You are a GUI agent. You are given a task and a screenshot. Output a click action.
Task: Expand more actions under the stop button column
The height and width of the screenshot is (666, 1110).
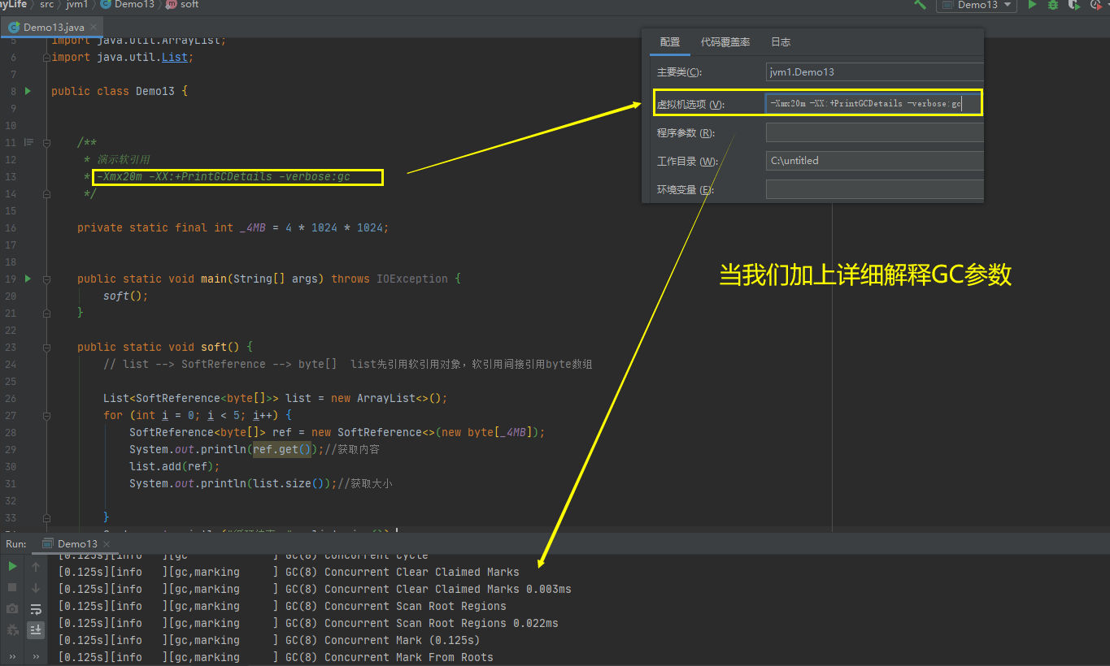point(12,655)
